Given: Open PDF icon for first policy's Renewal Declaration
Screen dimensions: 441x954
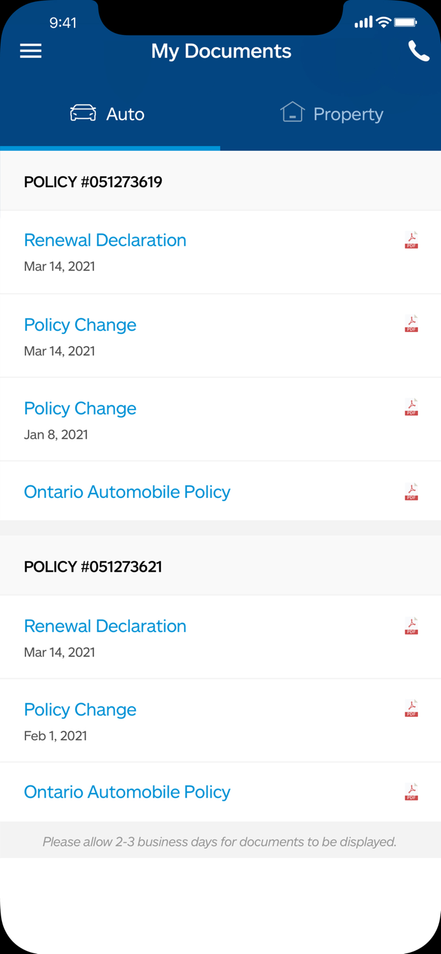Looking at the screenshot, I should [x=412, y=240].
